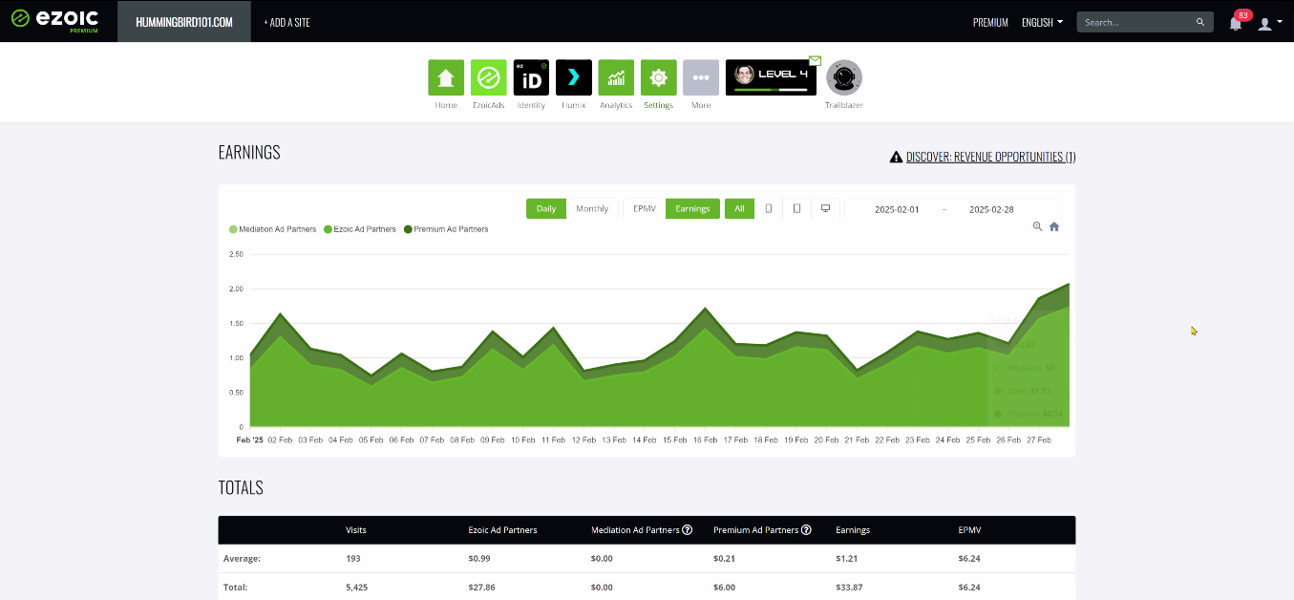Click the Ezoic logo
The height and width of the screenshot is (600, 1294).
(55, 20)
